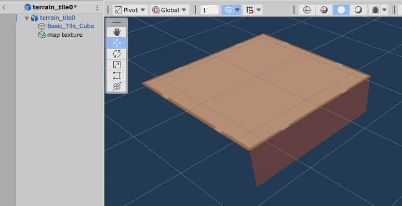This screenshot has height=206, width=402.
Task: Switch to wireframe shading globe icon
Action: pos(307,10)
